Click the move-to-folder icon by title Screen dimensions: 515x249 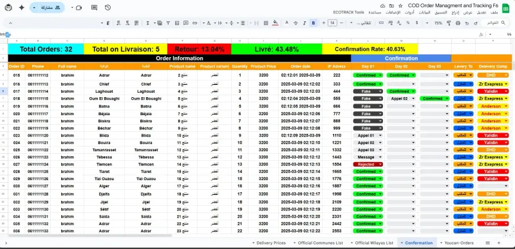tap(391, 6)
